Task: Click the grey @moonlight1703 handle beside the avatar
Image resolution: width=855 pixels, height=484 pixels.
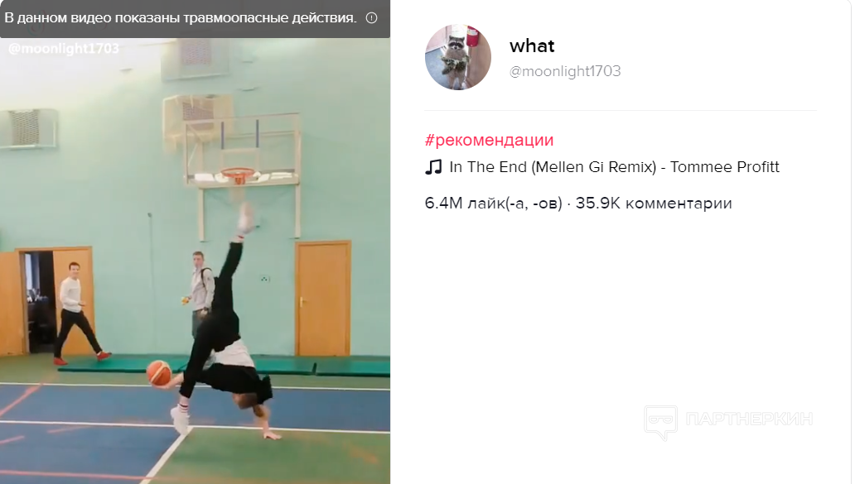Action: pyautogui.click(x=565, y=71)
